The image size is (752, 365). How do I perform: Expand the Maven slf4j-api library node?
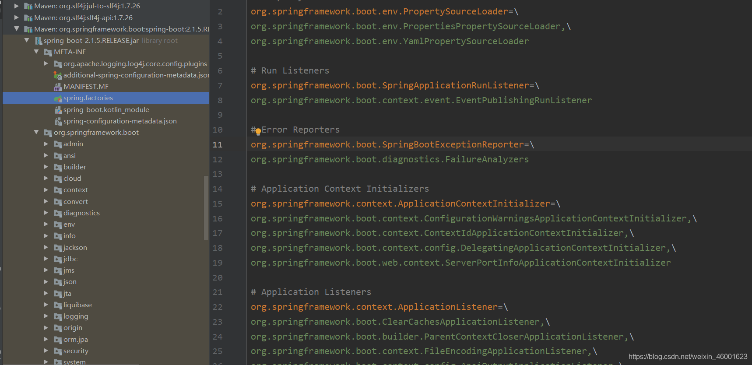(x=17, y=18)
